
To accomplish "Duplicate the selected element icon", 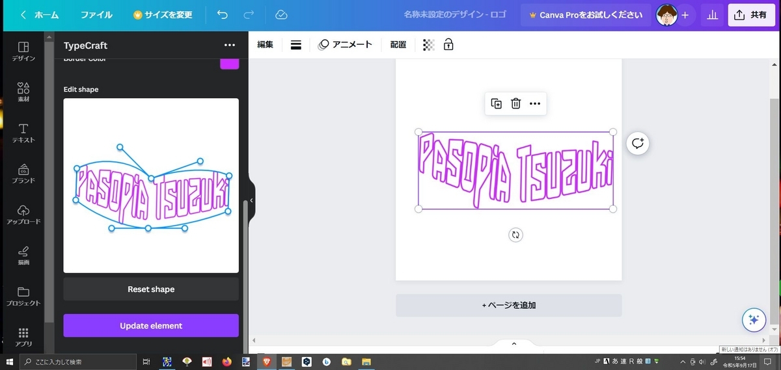I will 496,103.
